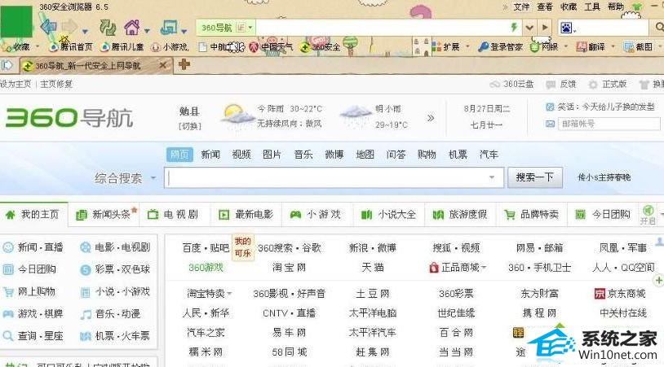664x367 pixels.
Task: Refresh the page with reload icon
Action: coord(108,28)
